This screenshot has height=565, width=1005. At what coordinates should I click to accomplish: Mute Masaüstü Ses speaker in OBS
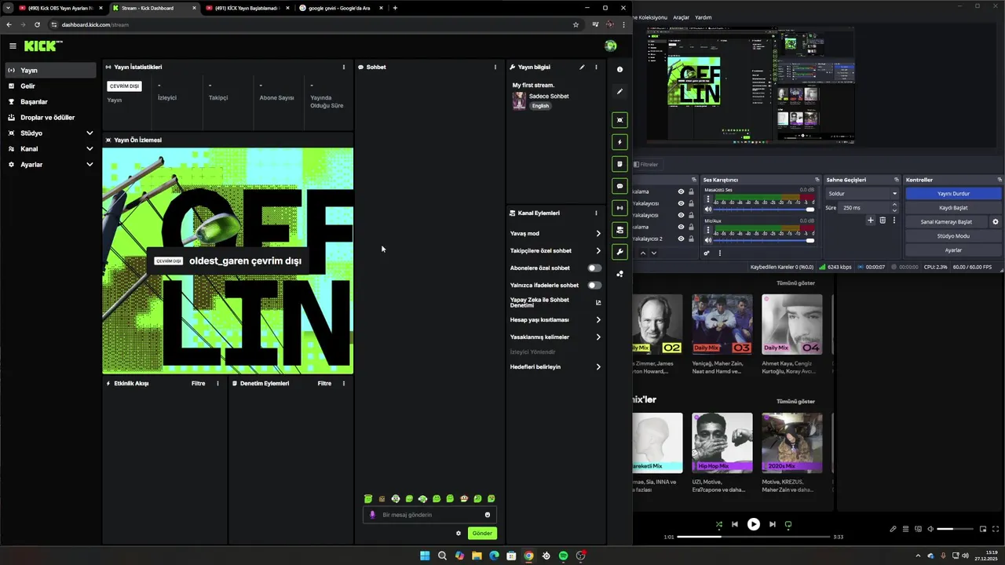coord(708,210)
